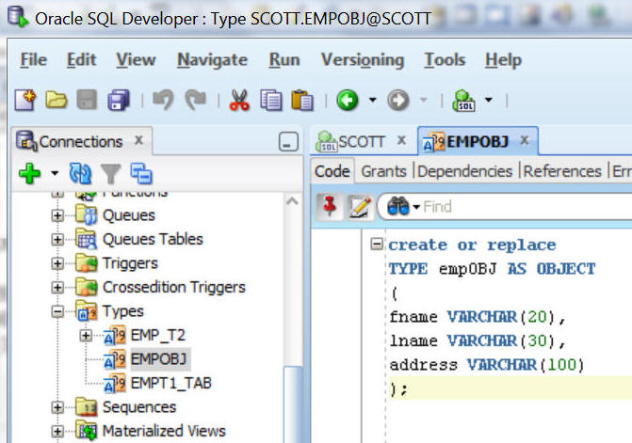Collapse the create or replace code block
The image size is (632, 443).
pos(377,244)
